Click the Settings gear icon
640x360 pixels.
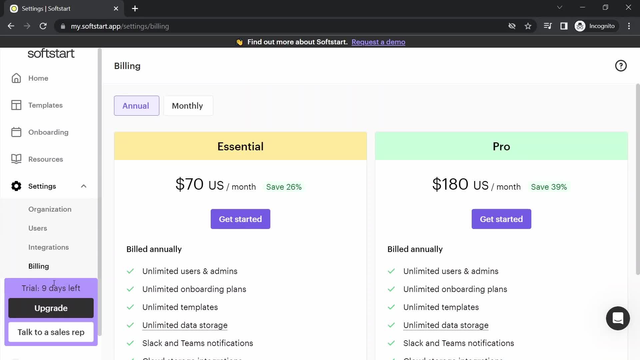16,186
